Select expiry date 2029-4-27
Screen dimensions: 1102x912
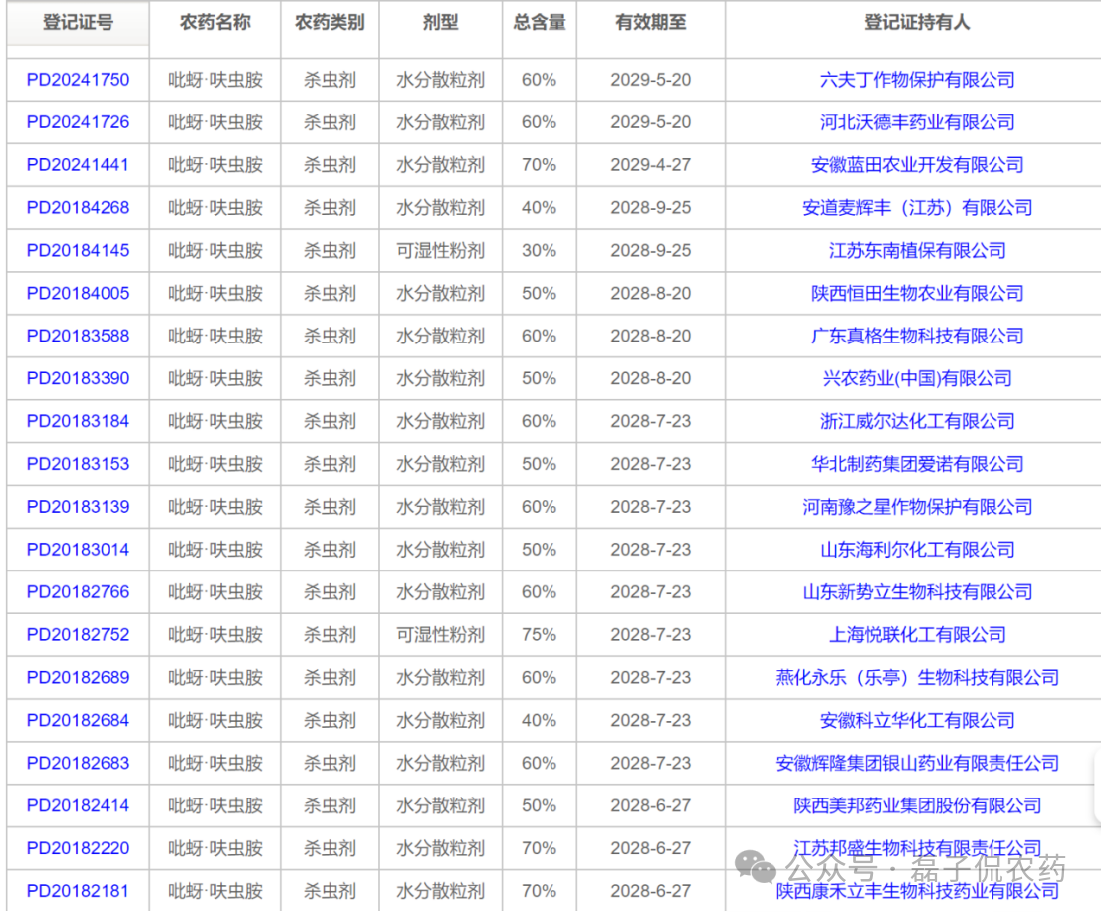651,165
